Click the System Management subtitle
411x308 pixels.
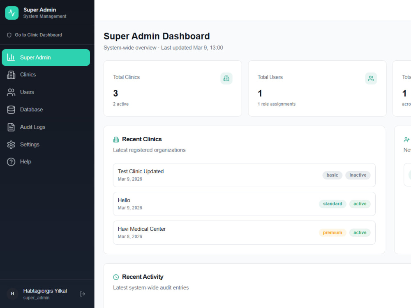coord(45,16)
